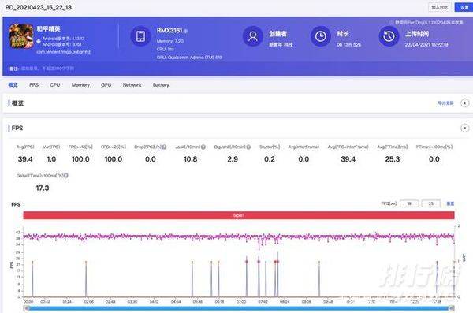Click the Android icon under 和平精英
Image resolution: width=473 pixels, height=313 pixels.
39,41
